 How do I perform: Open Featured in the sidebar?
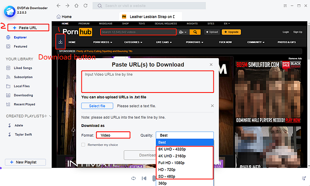click(x=20, y=46)
